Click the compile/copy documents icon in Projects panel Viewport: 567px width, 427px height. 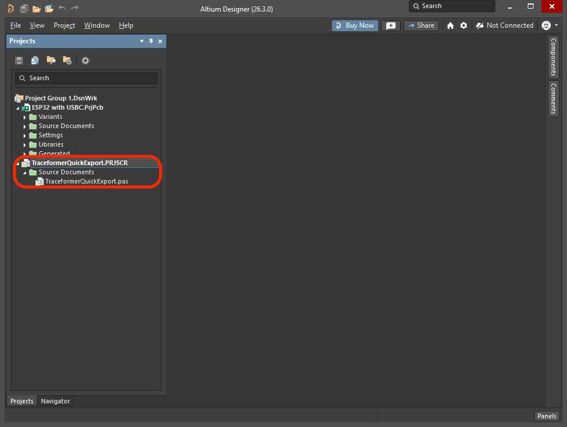coord(35,61)
